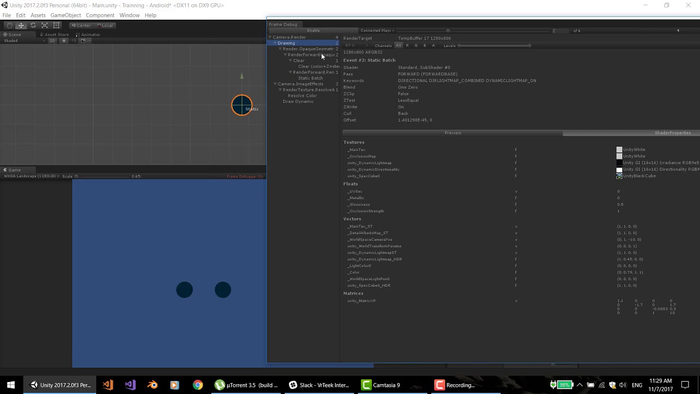Switch to Preview view in Frame Debug

[x=453, y=133]
